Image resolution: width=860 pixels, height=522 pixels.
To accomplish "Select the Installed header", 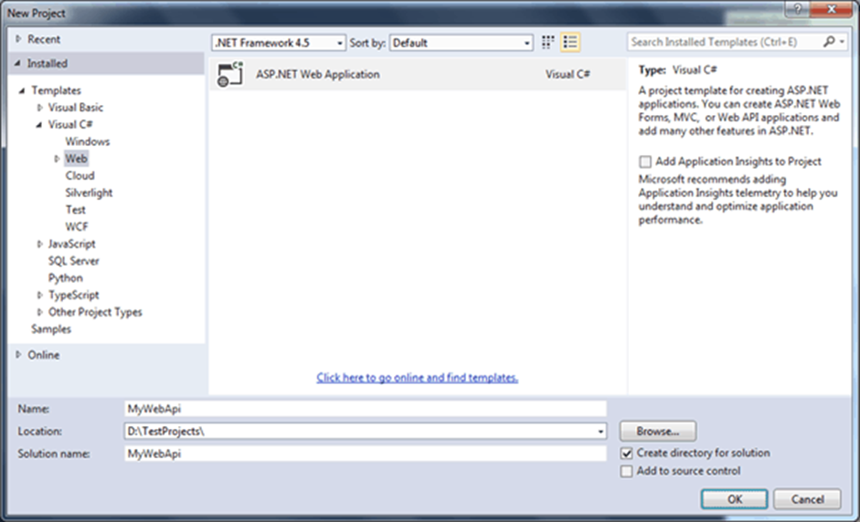I will pos(106,64).
